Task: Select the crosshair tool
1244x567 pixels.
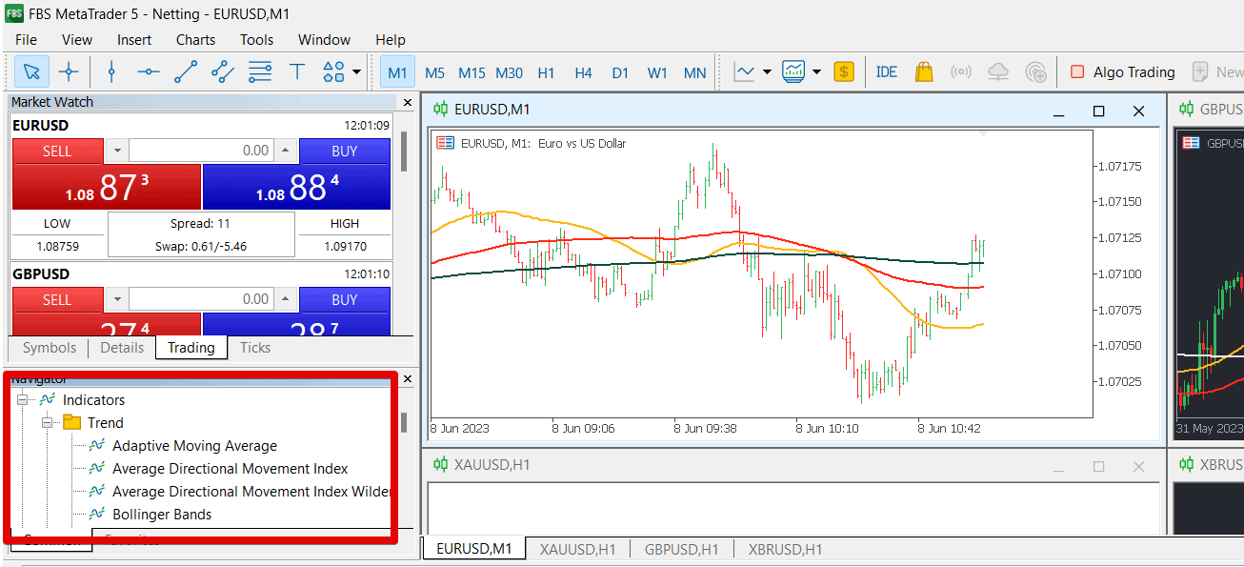Action: (x=68, y=71)
